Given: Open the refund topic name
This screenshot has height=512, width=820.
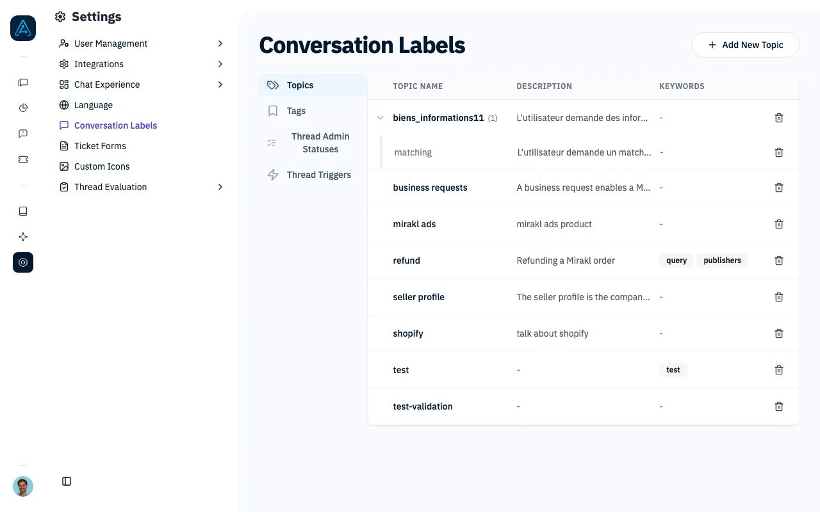Looking at the screenshot, I should (406, 260).
